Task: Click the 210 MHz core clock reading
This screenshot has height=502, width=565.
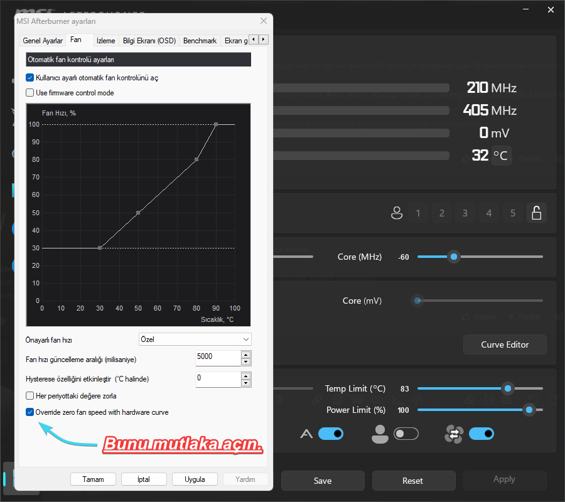Action: pos(492,87)
